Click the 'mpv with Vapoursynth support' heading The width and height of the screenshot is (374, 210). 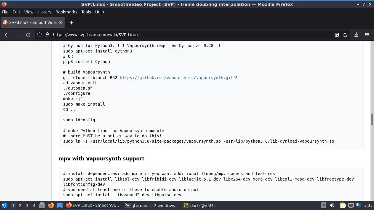(x=101, y=159)
